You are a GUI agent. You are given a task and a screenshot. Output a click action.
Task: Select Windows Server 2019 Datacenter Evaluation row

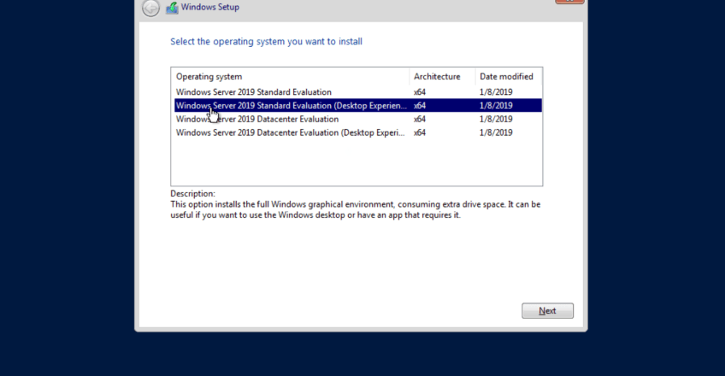[x=358, y=119]
